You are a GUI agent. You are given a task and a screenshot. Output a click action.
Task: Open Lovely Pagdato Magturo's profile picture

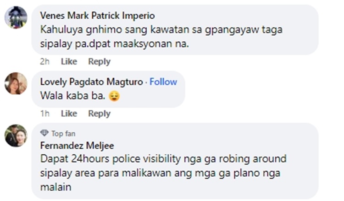click(16, 83)
